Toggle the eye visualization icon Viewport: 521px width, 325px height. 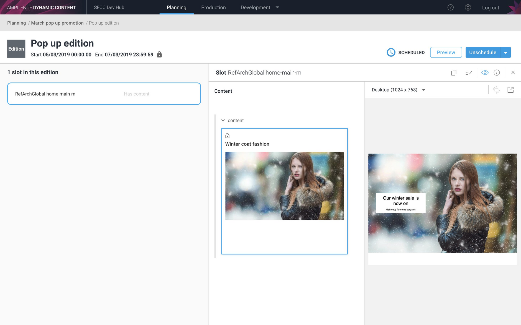click(485, 72)
